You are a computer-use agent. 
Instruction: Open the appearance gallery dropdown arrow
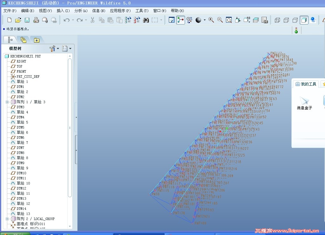[x=205, y=20]
